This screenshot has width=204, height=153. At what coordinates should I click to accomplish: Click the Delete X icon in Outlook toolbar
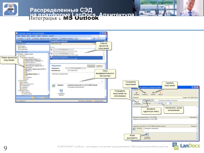pos(29,39)
